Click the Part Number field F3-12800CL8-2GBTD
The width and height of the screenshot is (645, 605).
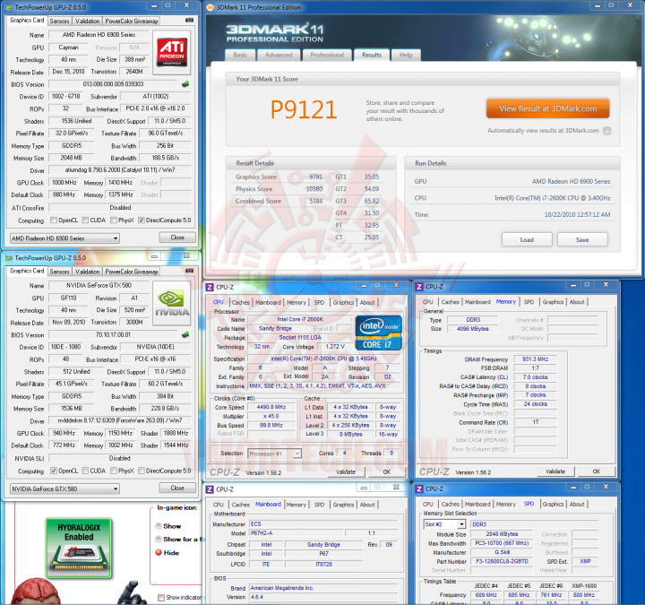tap(502, 561)
